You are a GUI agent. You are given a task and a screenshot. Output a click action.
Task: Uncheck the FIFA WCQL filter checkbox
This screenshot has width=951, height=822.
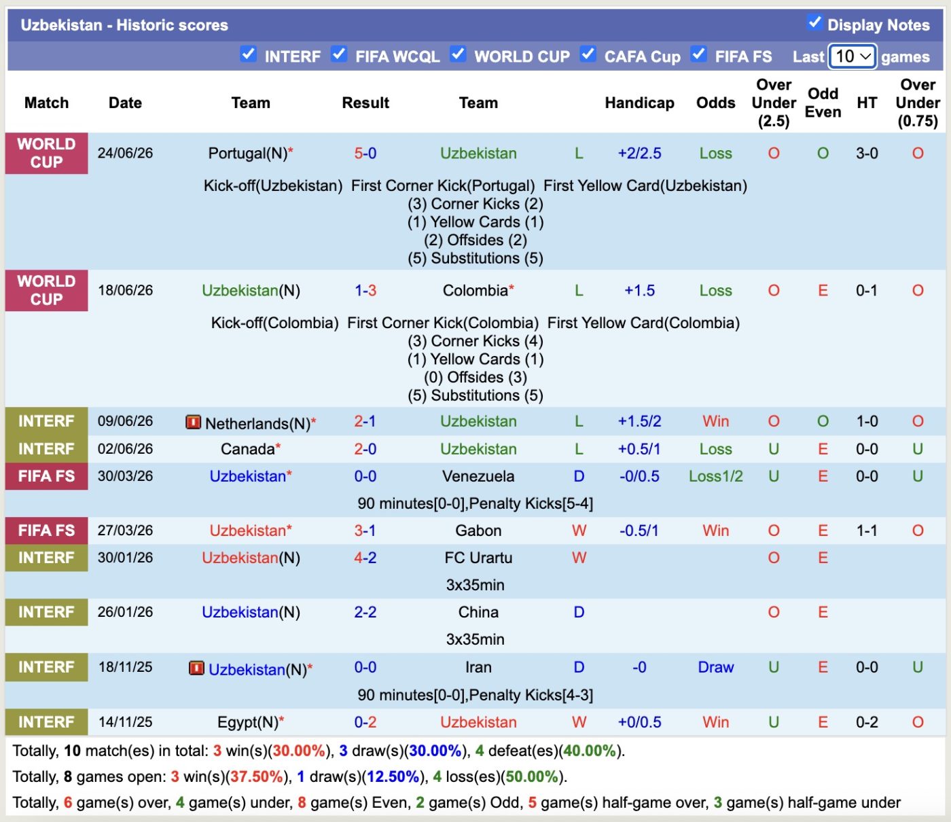pyautogui.click(x=339, y=54)
